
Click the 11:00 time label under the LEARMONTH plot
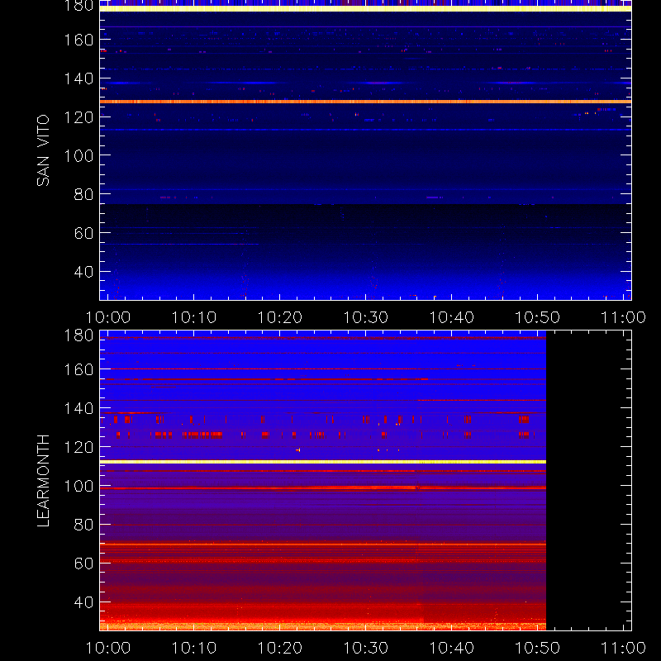click(623, 648)
